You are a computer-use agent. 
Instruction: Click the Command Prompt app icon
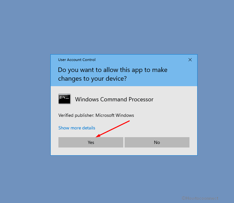coord(65,99)
